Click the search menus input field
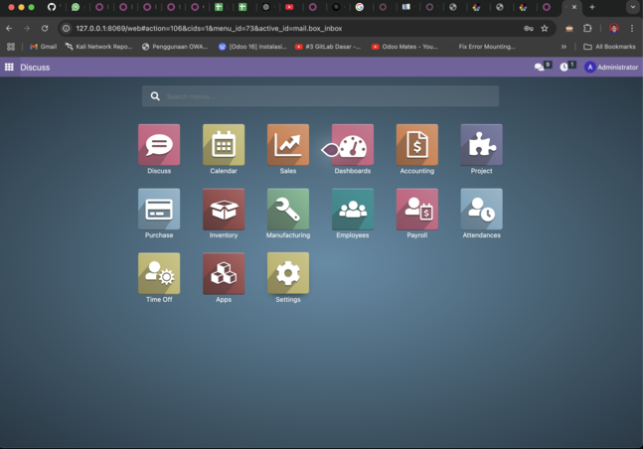The image size is (643, 449). 328,96
